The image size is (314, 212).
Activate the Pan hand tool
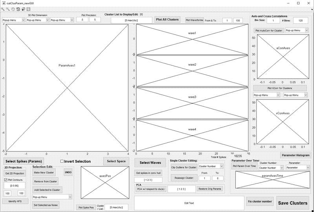13,9
